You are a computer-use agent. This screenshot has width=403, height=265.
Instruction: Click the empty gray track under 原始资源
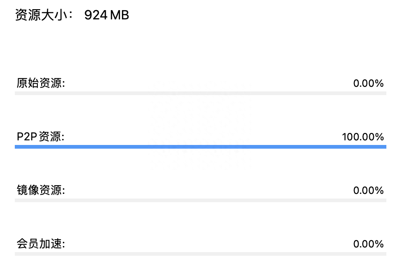[x=201, y=93]
